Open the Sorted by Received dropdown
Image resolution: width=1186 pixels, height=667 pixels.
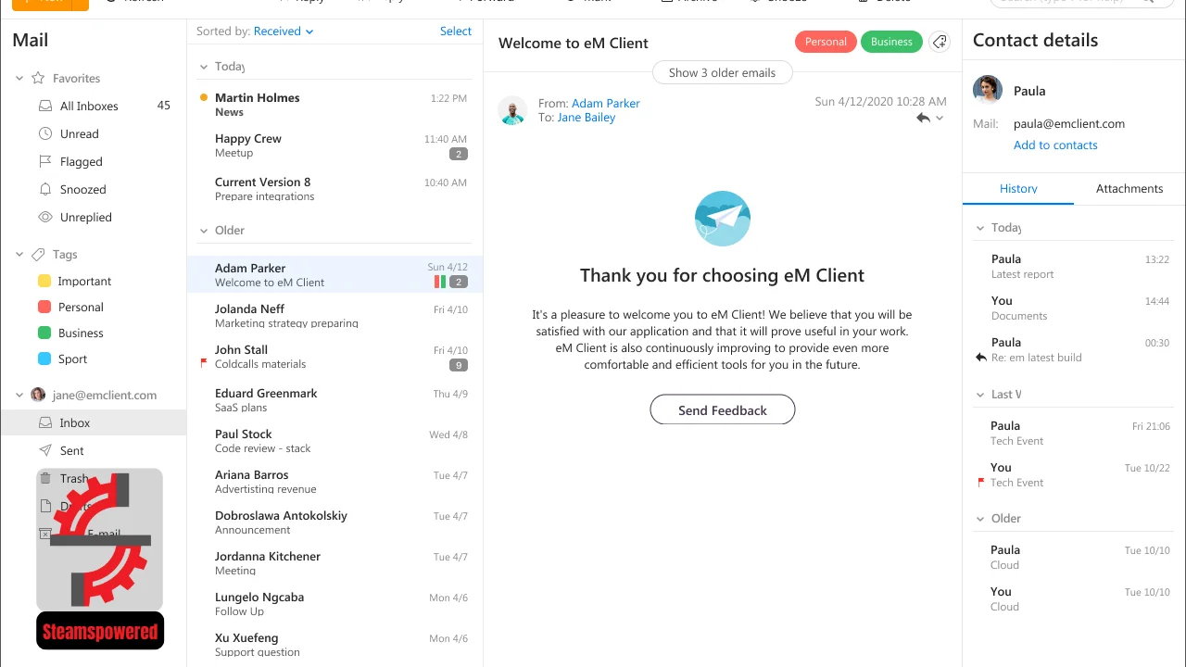[284, 31]
